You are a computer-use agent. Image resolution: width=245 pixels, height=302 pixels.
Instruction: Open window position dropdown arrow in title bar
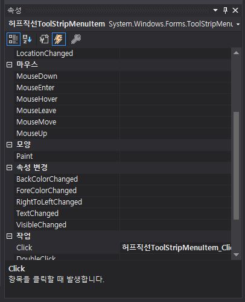tap(215, 10)
